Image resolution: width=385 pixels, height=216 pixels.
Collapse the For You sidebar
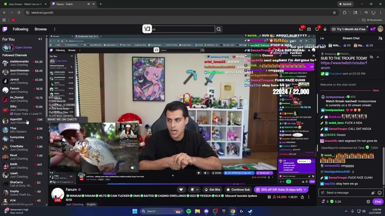coord(40,39)
